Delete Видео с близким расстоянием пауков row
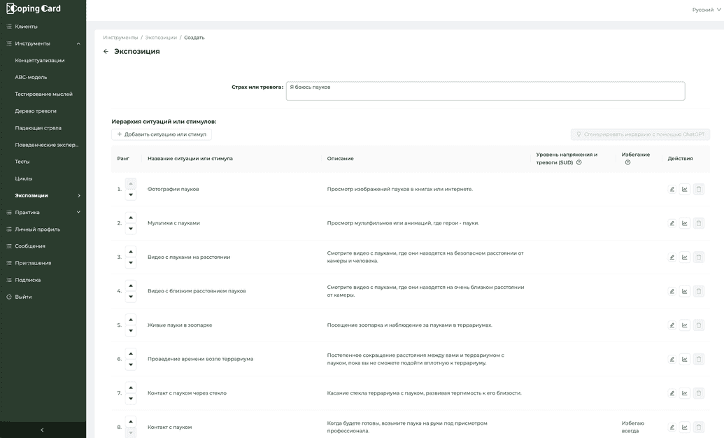Image resolution: width=724 pixels, height=438 pixels. pyautogui.click(x=699, y=291)
